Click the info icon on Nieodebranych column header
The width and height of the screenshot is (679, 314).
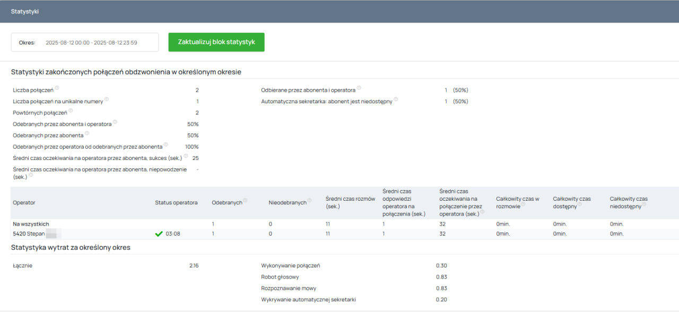pyautogui.click(x=309, y=201)
